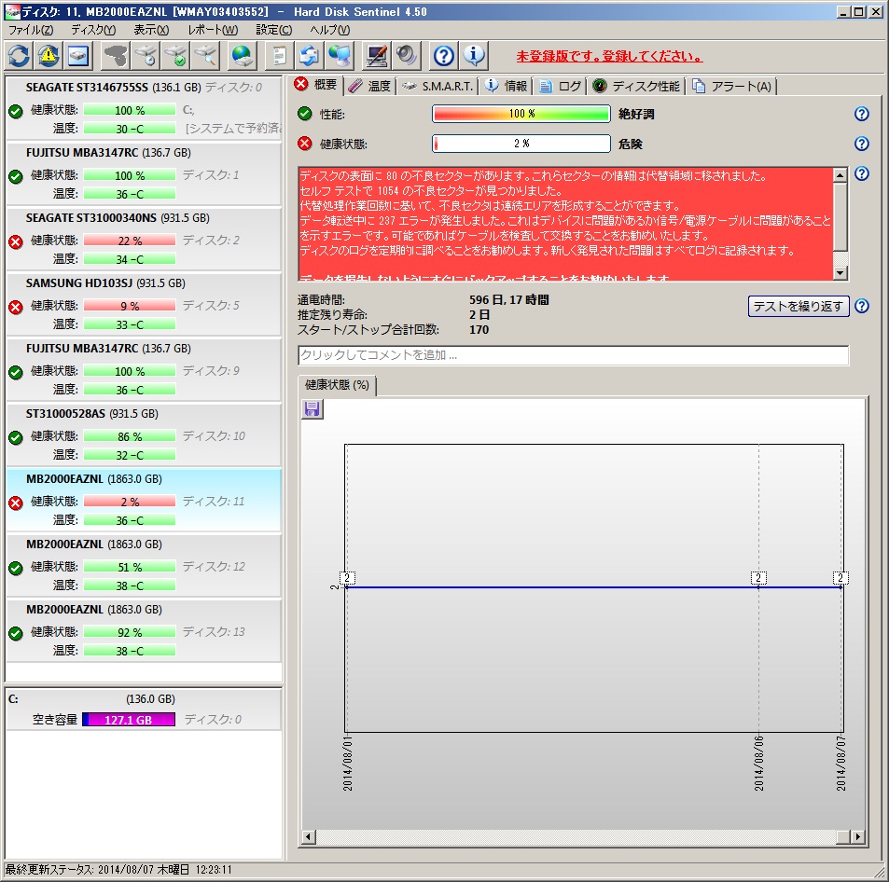Click the information bubble toolbar icon
The image size is (889, 882).
click(x=474, y=56)
